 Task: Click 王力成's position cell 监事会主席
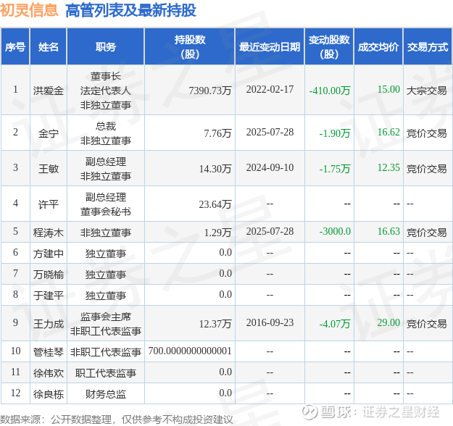(106, 324)
